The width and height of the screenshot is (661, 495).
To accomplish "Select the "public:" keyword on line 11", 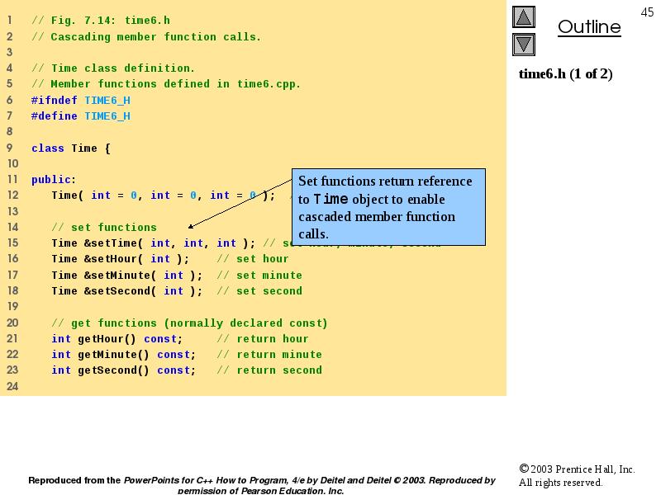I will click(x=53, y=180).
